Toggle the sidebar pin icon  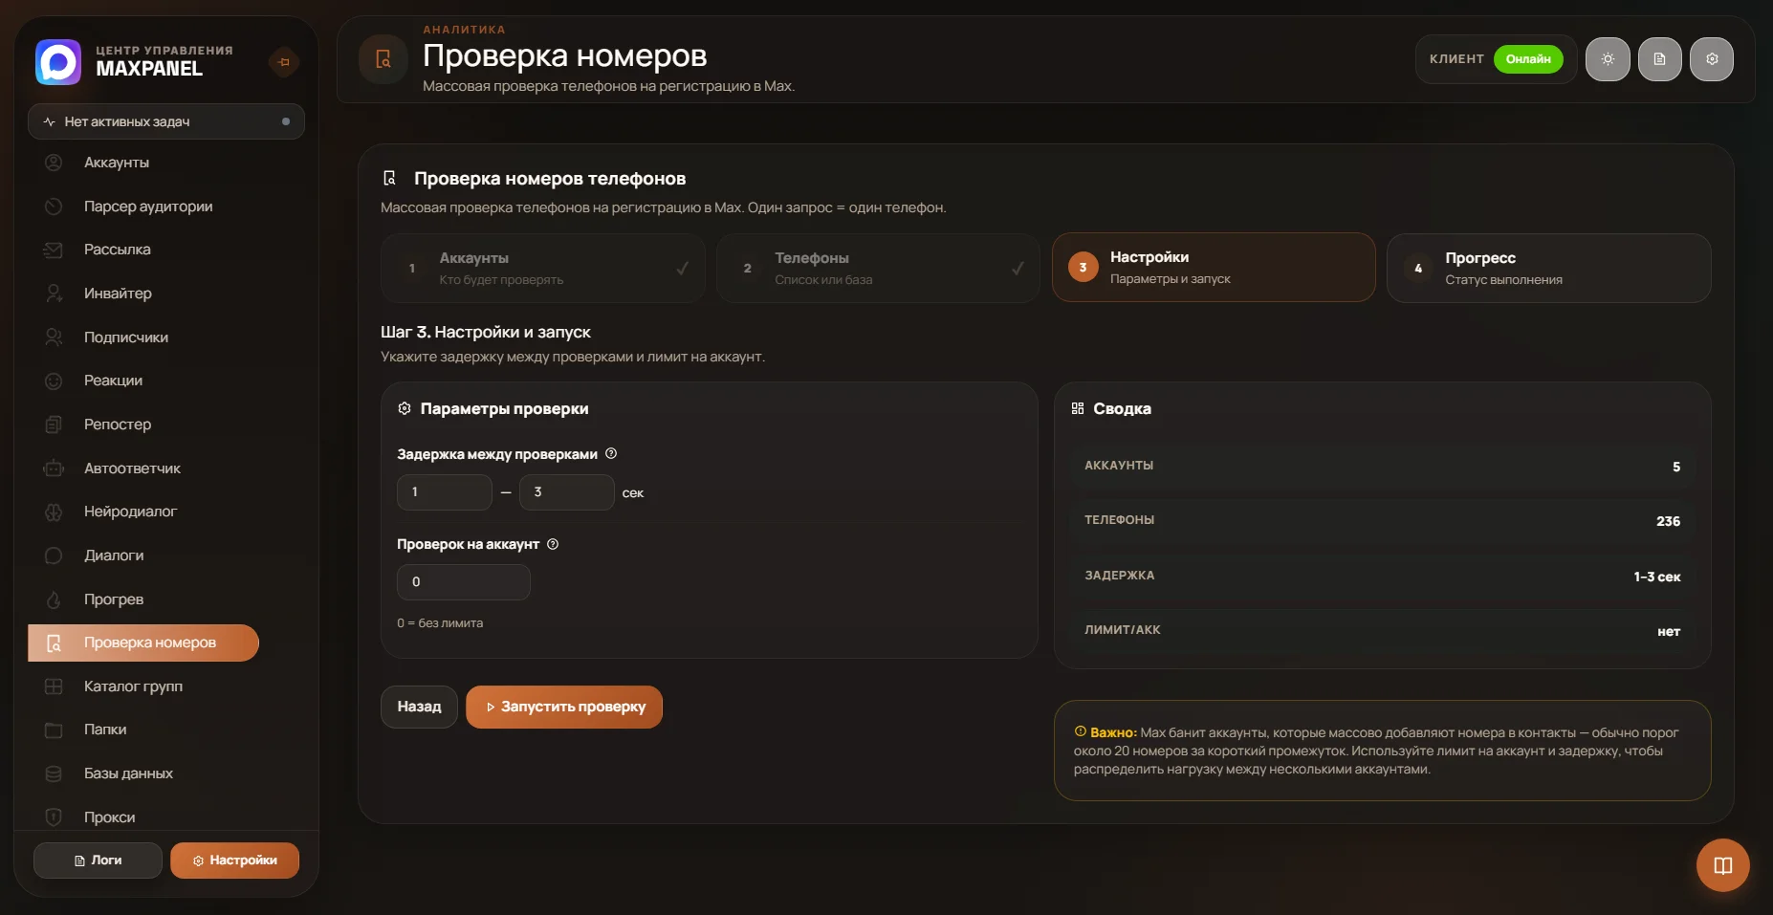click(283, 62)
